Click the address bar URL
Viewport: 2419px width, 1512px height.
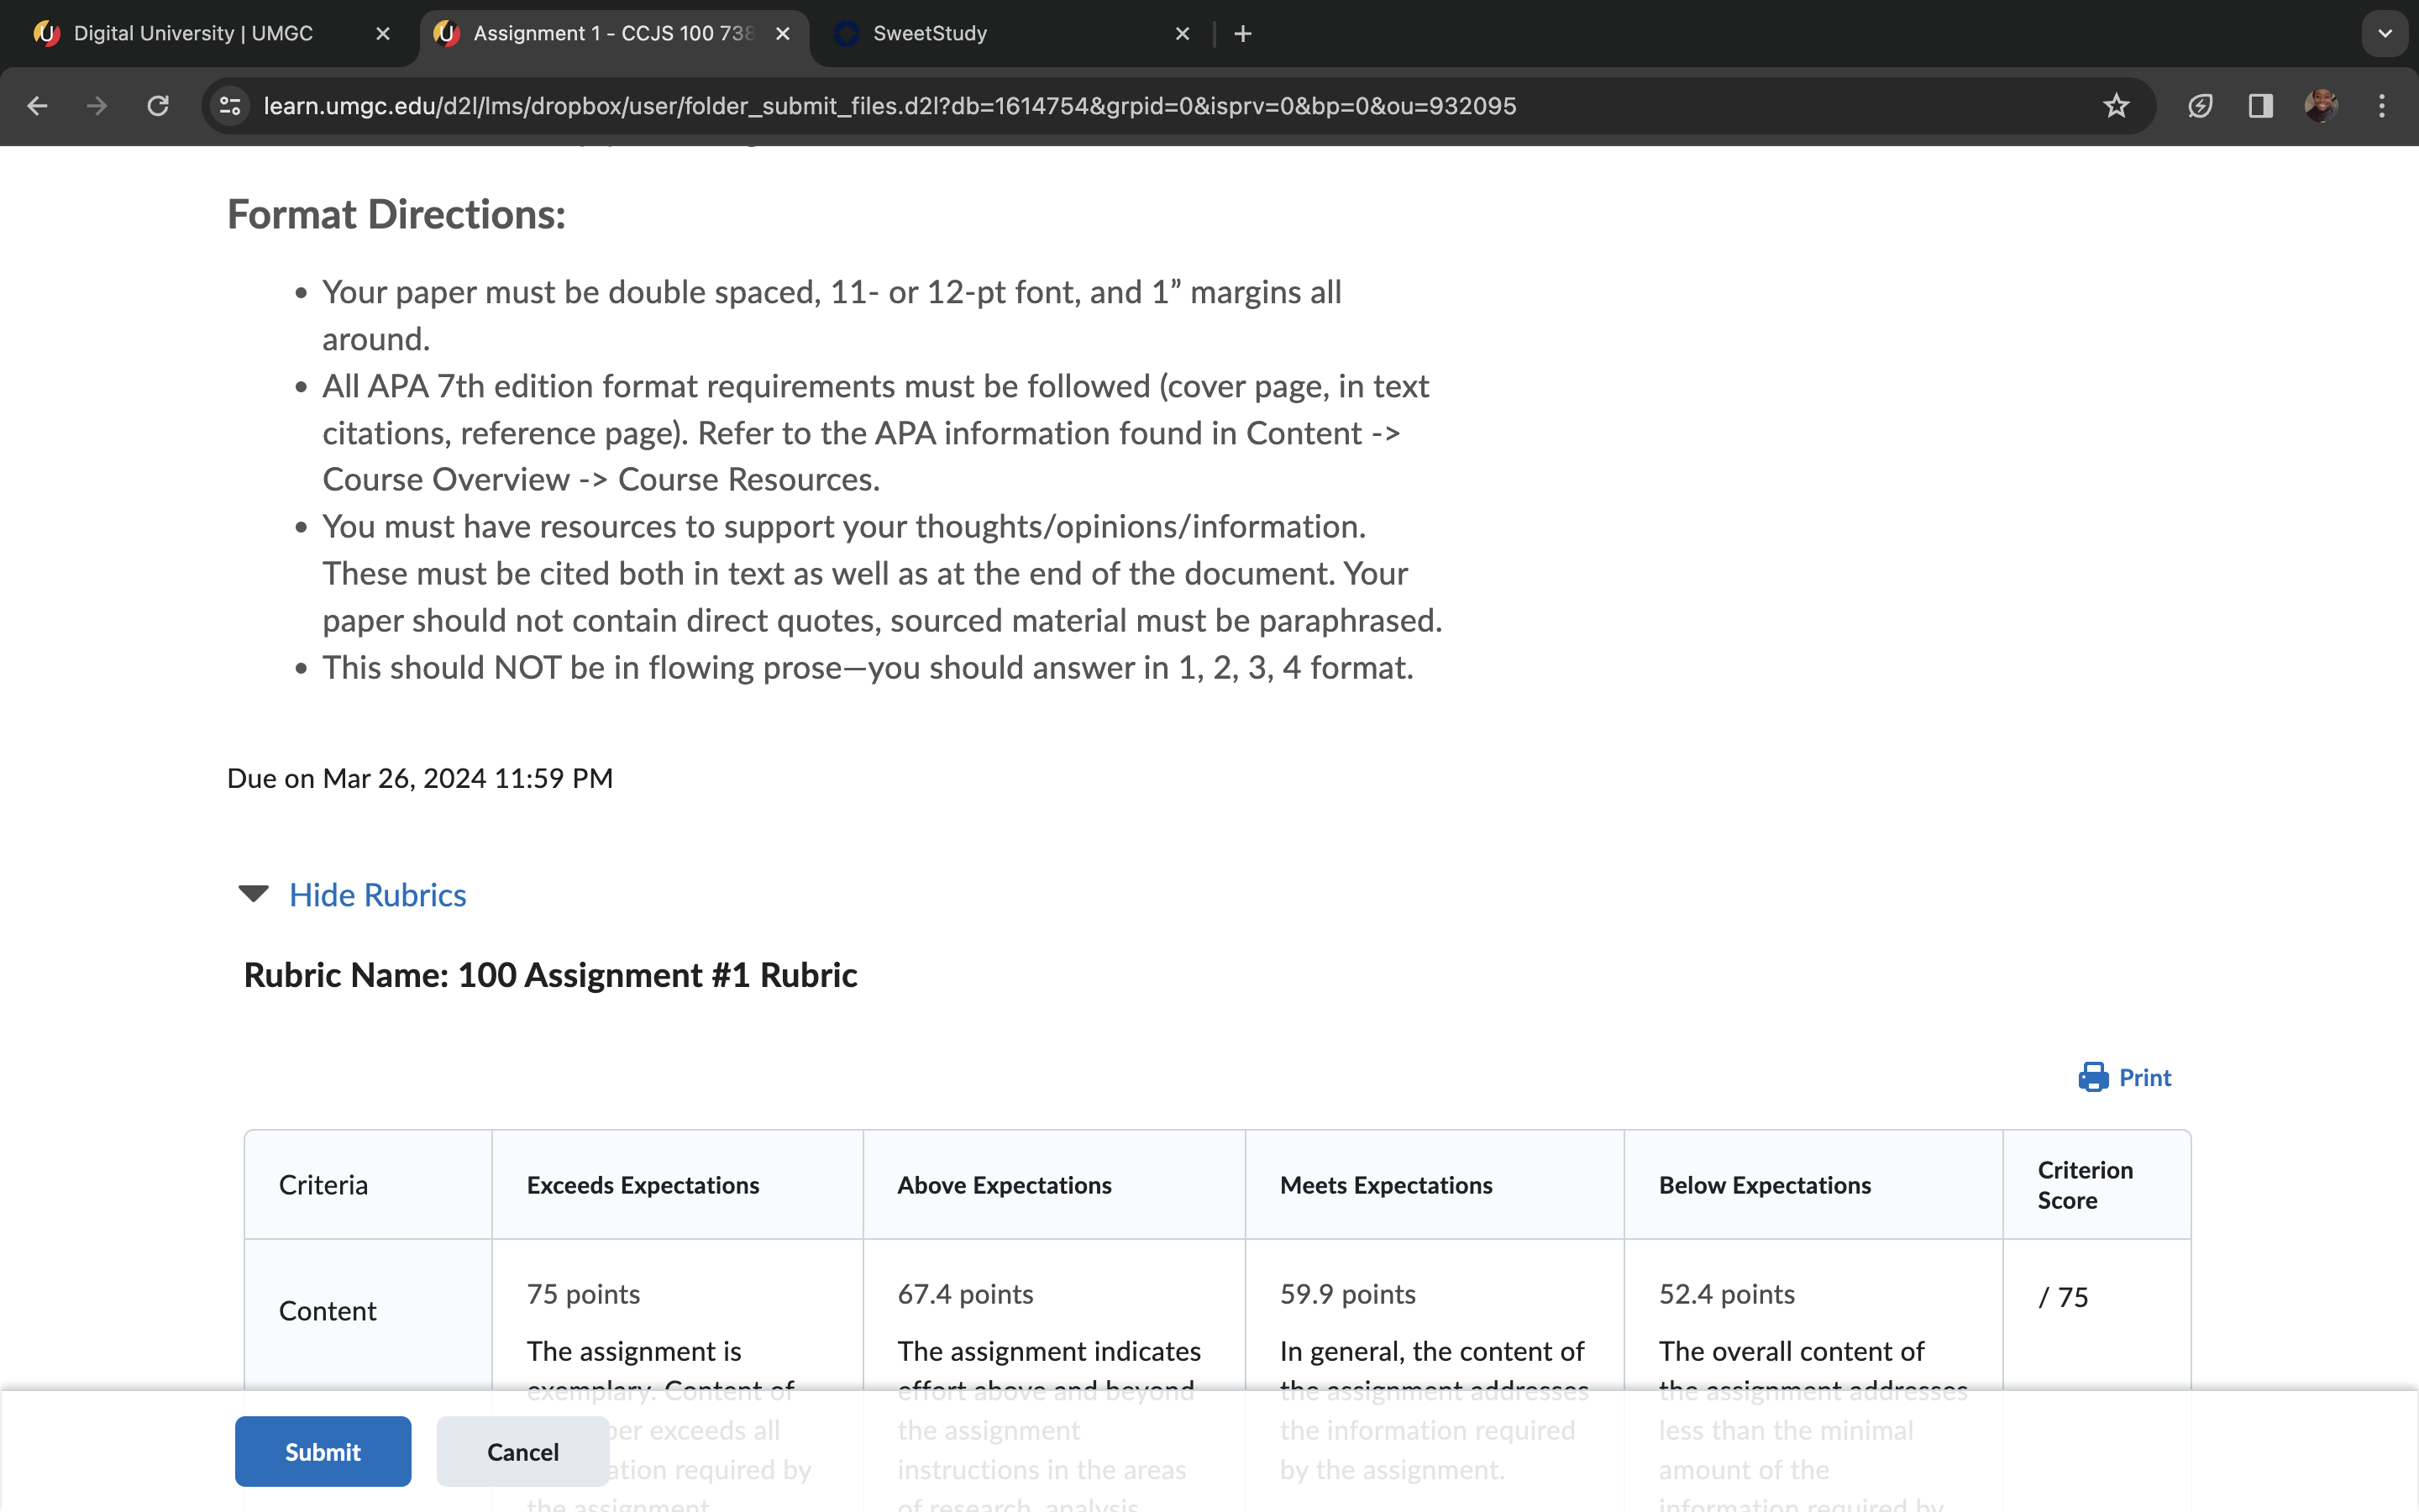pyautogui.click(x=889, y=106)
